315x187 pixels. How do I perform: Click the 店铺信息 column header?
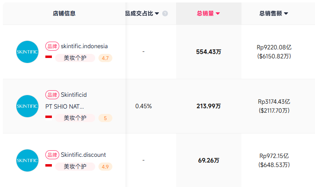coord(64,13)
